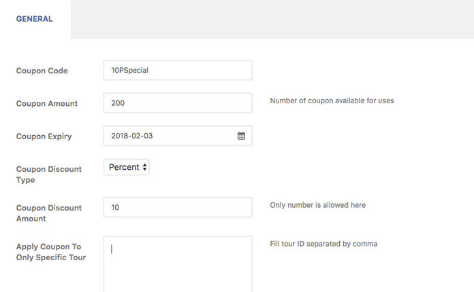The height and width of the screenshot is (292, 474).
Task: Click the Coupon Discount Amount field showing 10
Action: point(177,207)
